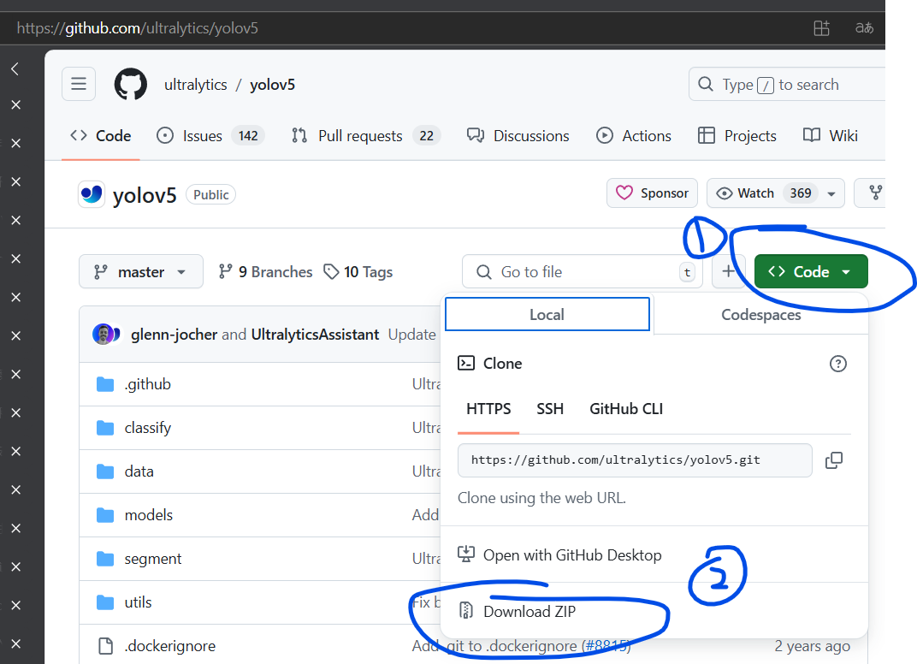The width and height of the screenshot is (917, 664).
Task: Click the glenn-jocher avatar image
Action: coord(103,334)
